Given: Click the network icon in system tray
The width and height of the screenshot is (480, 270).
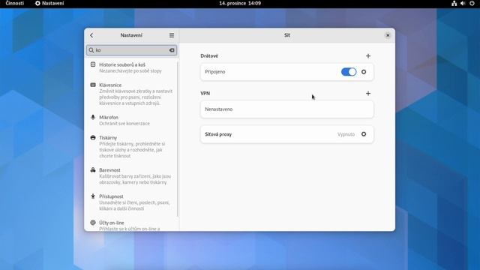Looking at the screenshot, I should click(454, 3).
